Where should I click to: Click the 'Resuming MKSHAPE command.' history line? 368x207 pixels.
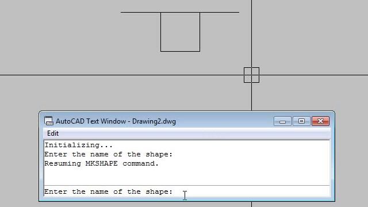(x=102, y=163)
